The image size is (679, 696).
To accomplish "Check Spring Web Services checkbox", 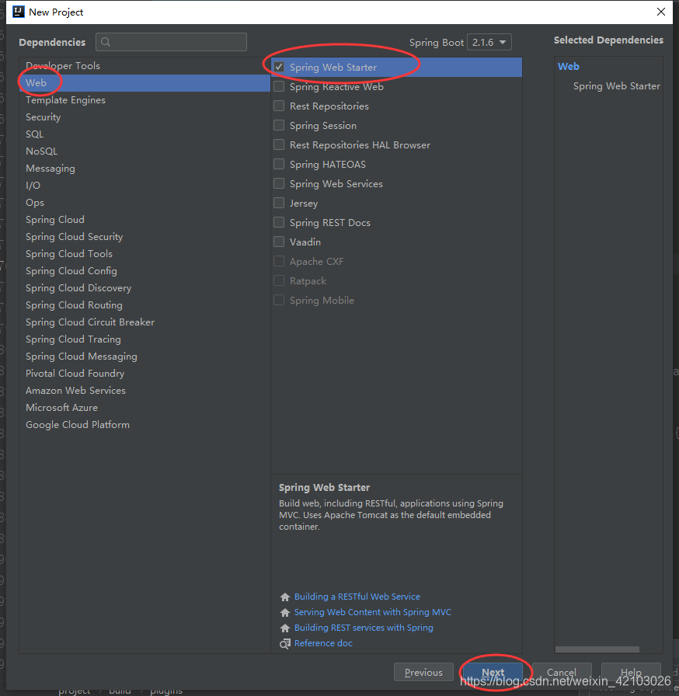I will (279, 184).
